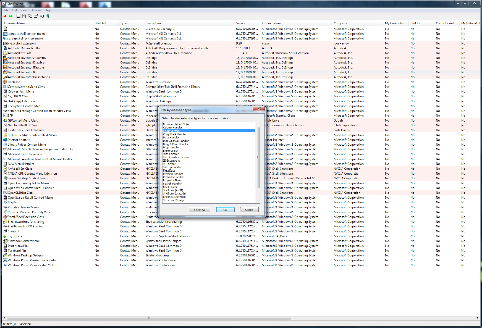Open the View menu

point(23,10)
